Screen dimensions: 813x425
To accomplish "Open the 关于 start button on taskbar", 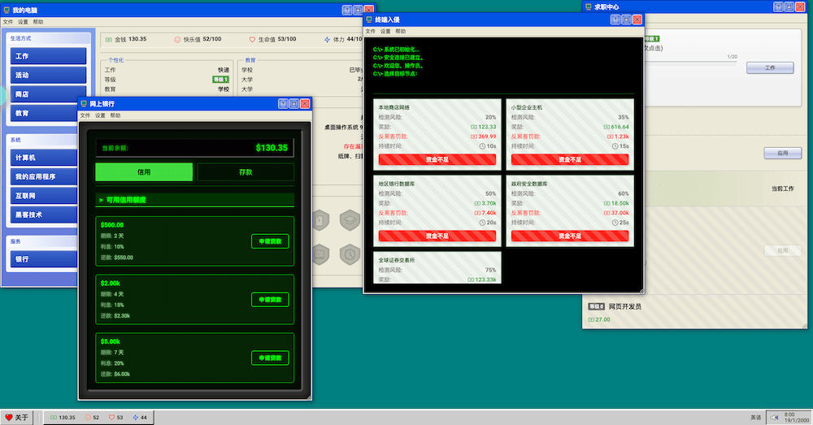I will (x=16, y=418).
